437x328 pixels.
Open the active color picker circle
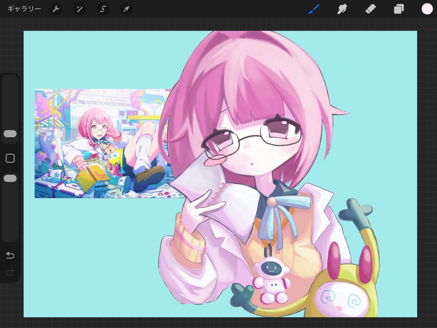[x=427, y=9]
